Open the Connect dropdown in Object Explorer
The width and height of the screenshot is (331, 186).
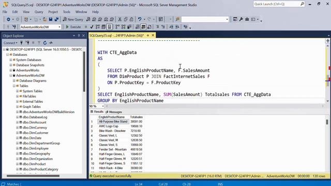coord(10,43)
